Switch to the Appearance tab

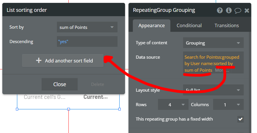tap(151, 26)
